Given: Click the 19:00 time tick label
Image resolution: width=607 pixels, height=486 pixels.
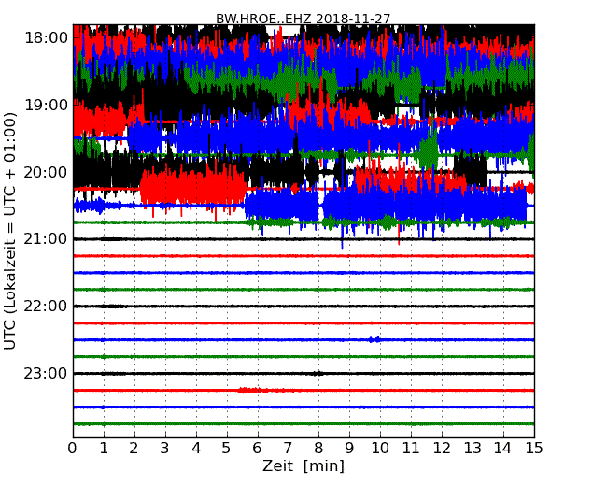Looking at the screenshot, I should coord(46,105).
